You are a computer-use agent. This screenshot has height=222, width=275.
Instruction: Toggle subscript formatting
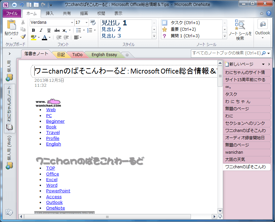tap(65, 30)
